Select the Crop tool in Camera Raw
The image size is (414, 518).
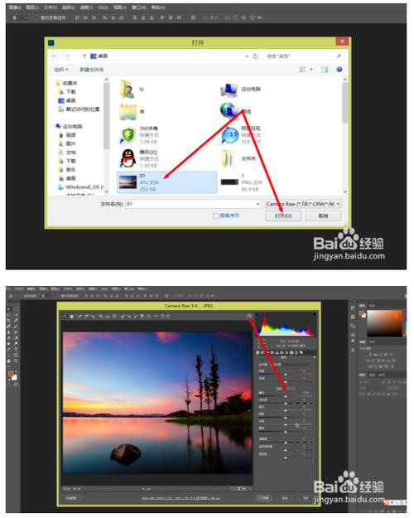point(101,316)
